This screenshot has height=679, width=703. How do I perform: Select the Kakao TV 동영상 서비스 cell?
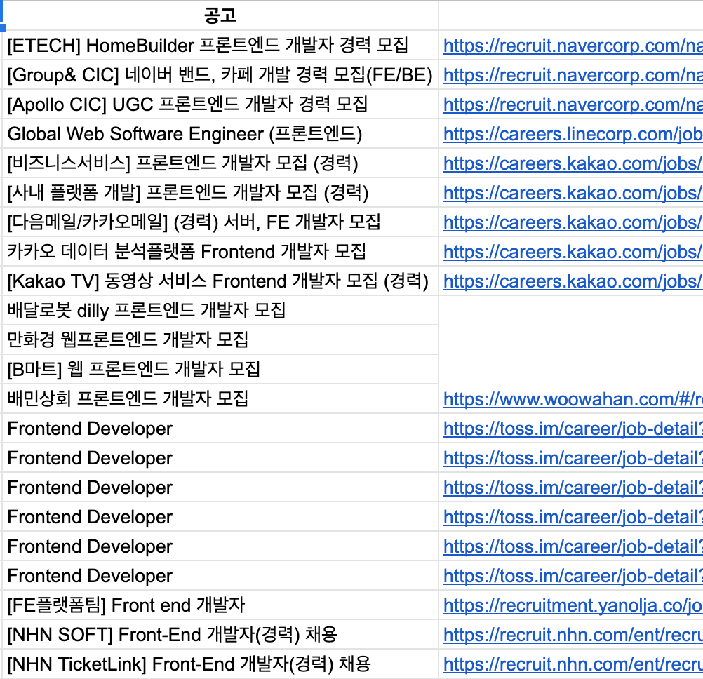pos(220,281)
